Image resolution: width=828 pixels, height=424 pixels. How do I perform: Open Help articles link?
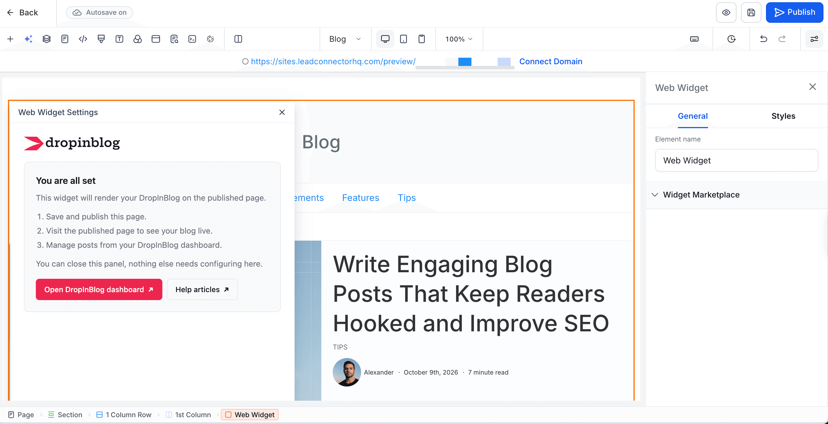pyautogui.click(x=202, y=289)
